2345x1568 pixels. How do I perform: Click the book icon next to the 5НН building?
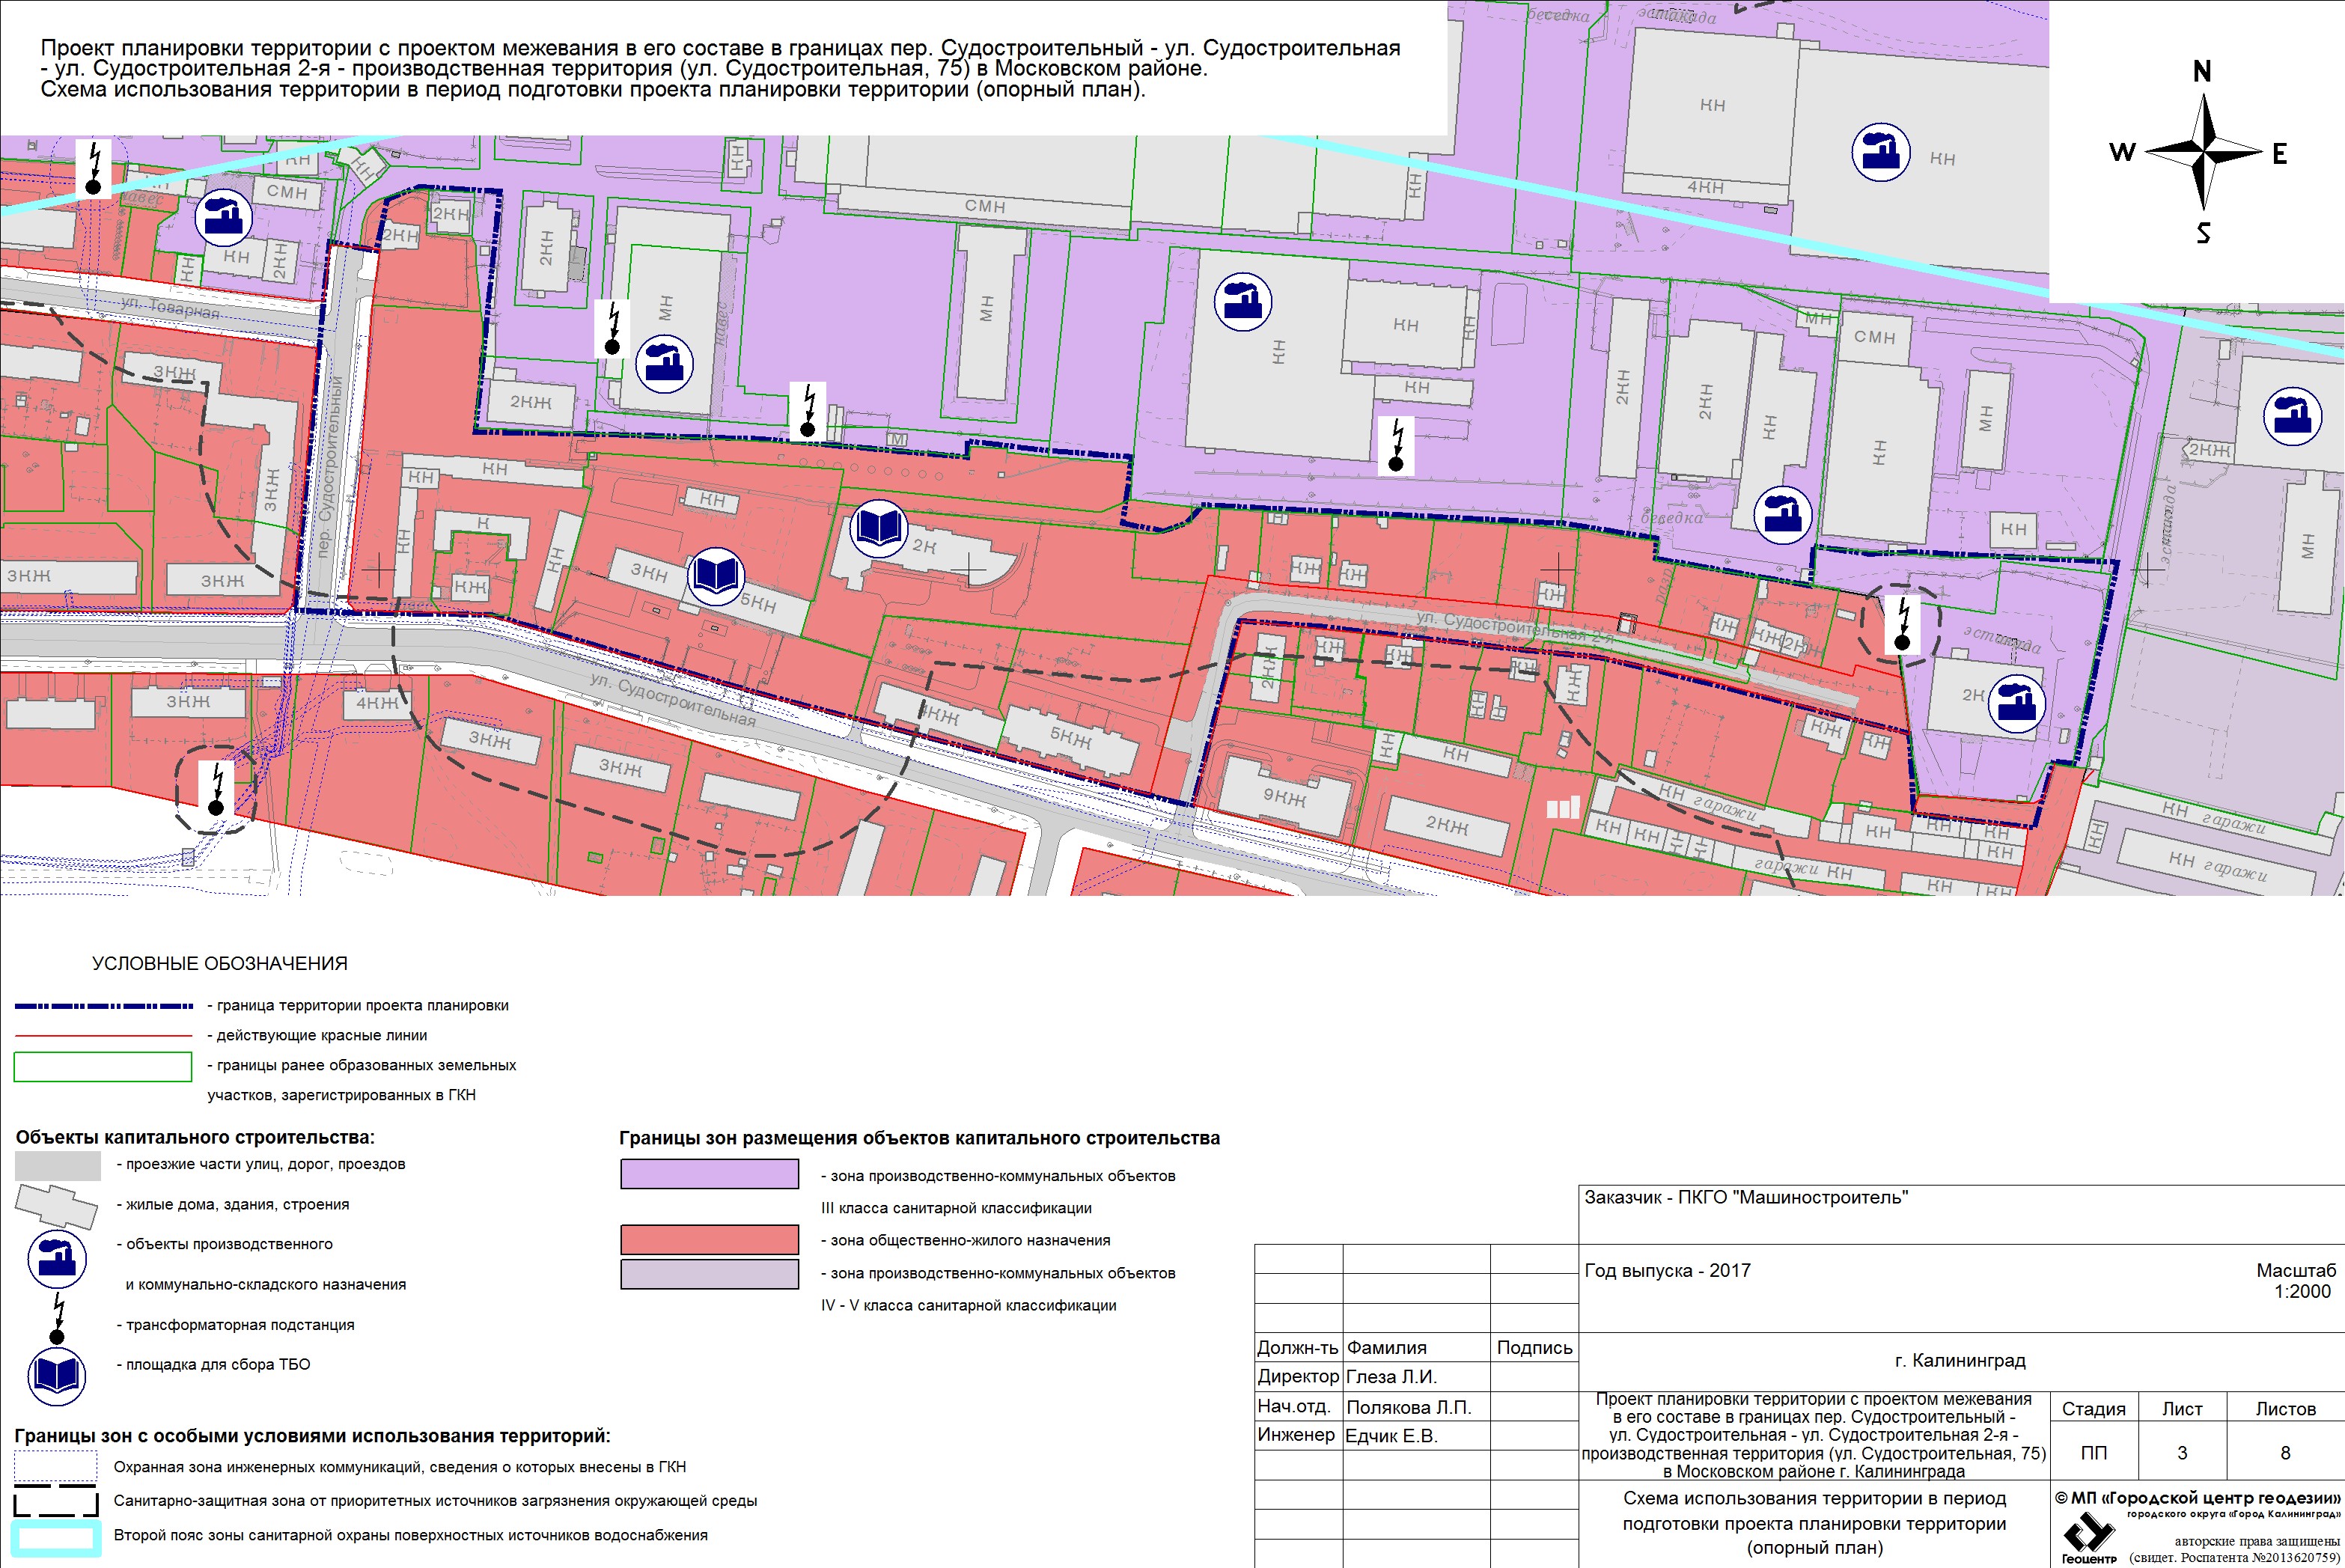[716, 576]
